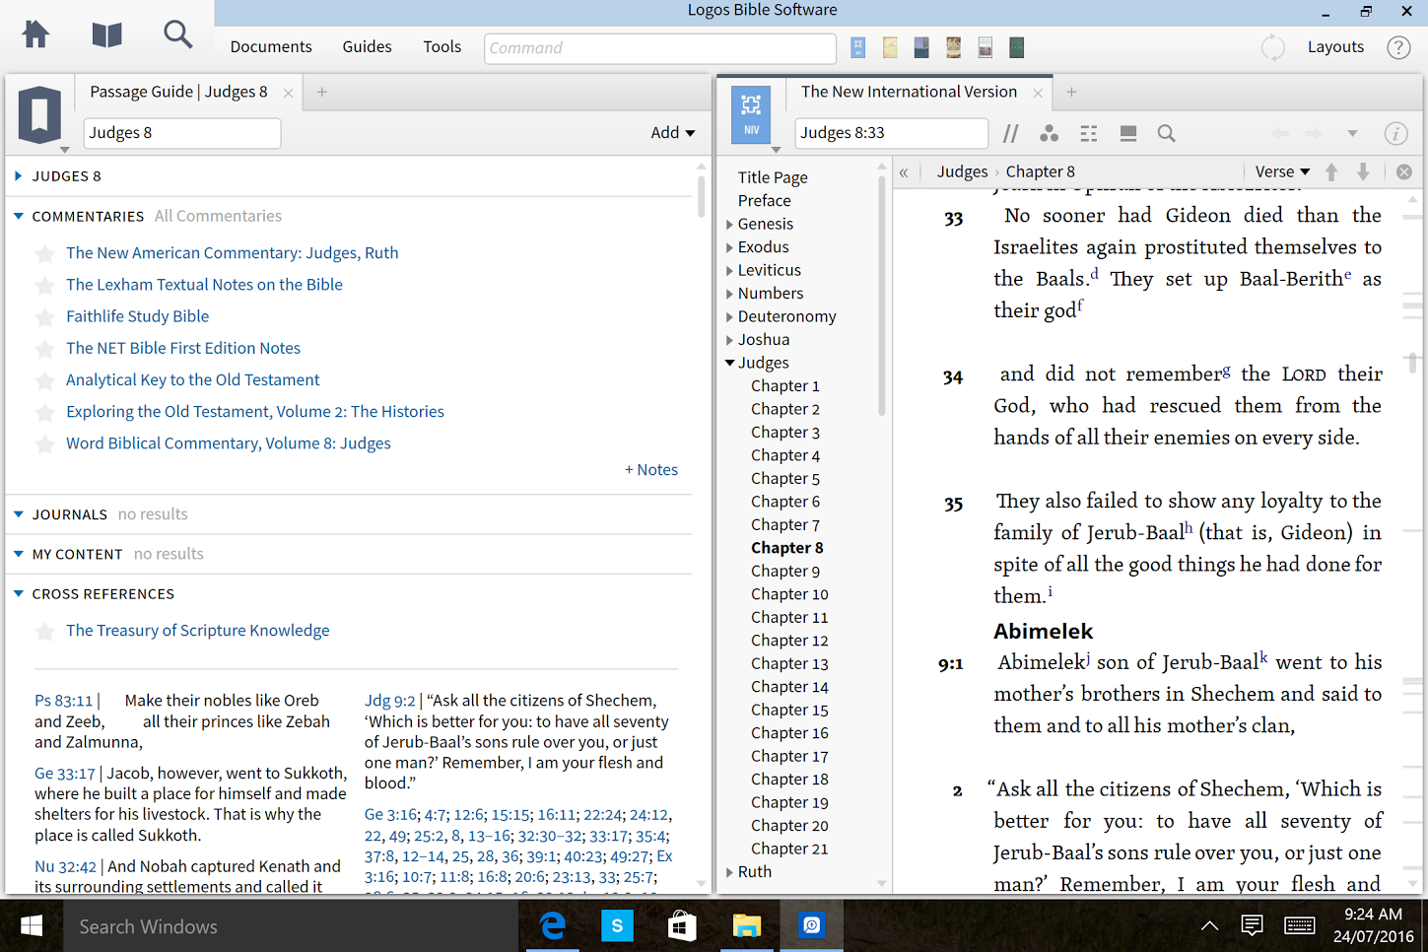Open the Add dropdown in Passage Guide
The height and width of the screenshot is (952, 1428).
pyautogui.click(x=673, y=133)
